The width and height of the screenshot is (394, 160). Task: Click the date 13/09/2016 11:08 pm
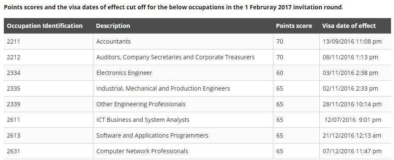pyautogui.click(x=352, y=41)
